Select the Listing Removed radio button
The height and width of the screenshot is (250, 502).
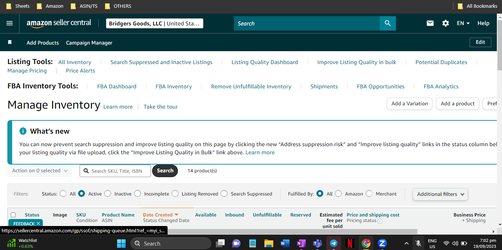175,194
